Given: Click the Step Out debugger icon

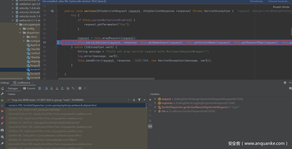Looking at the screenshot, I should [62, 88].
